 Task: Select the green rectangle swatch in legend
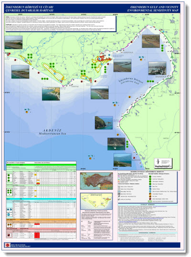150,201
